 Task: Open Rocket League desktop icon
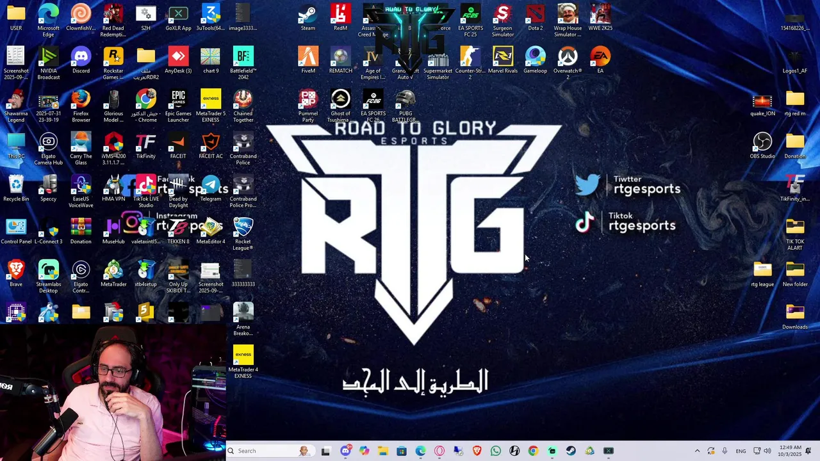(x=243, y=234)
